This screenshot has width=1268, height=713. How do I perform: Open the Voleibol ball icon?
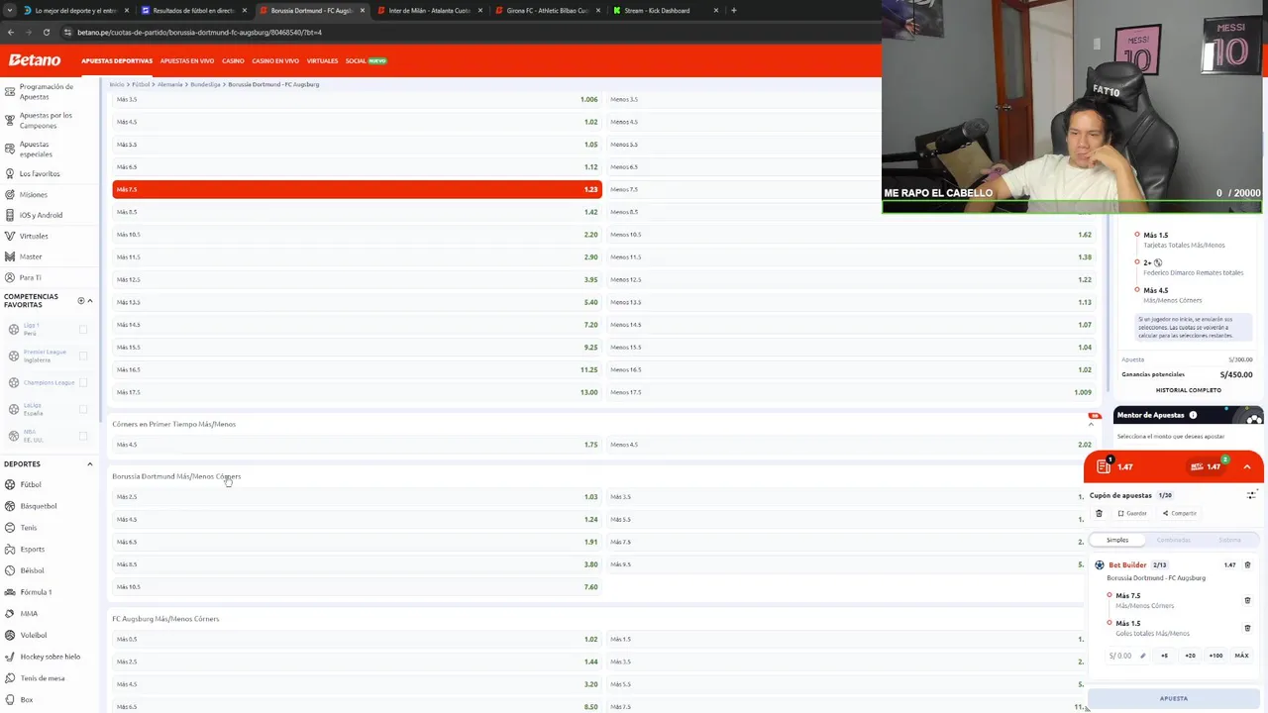pyautogui.click(x=10, y=635)
